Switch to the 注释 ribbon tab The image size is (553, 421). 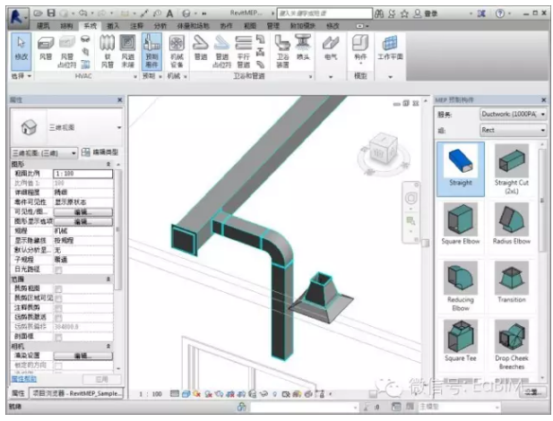click(136, 26)
